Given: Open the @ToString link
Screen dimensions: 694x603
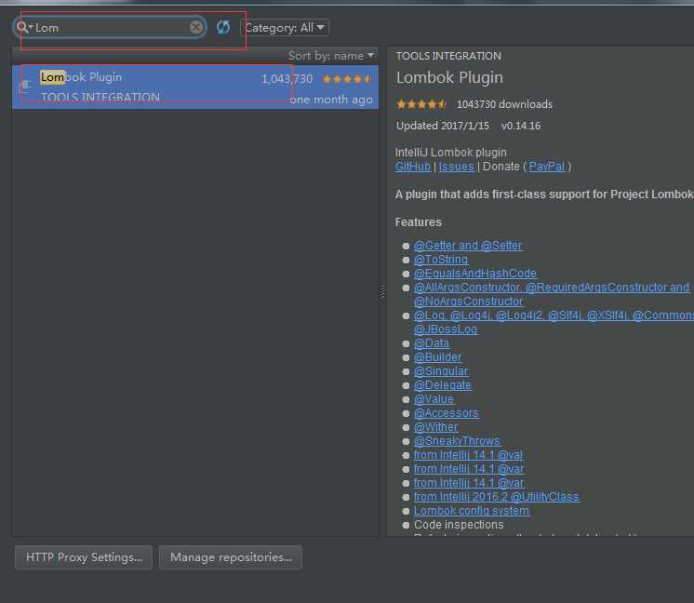Looking at the screenshot, I should point(441,260).
